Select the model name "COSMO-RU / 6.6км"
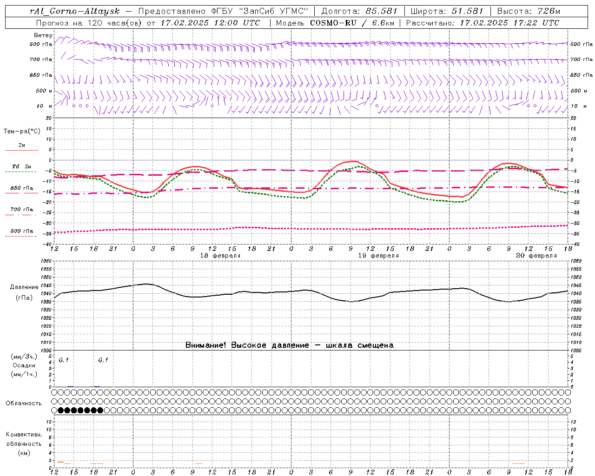 tap(351, 22)
